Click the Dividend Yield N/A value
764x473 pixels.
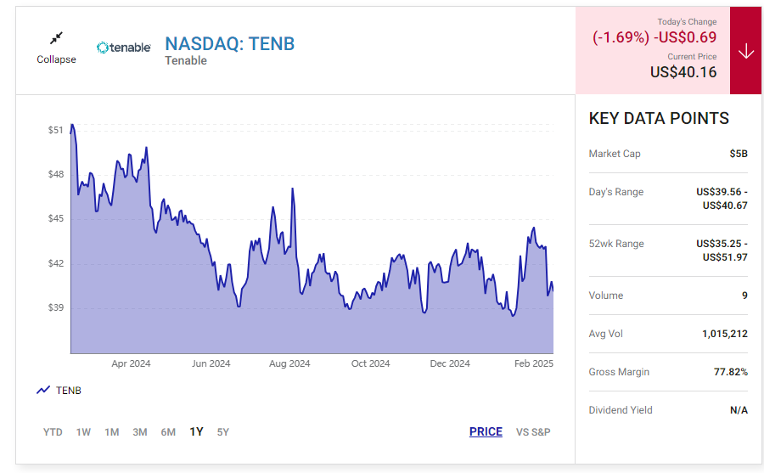tap(739, 410)
